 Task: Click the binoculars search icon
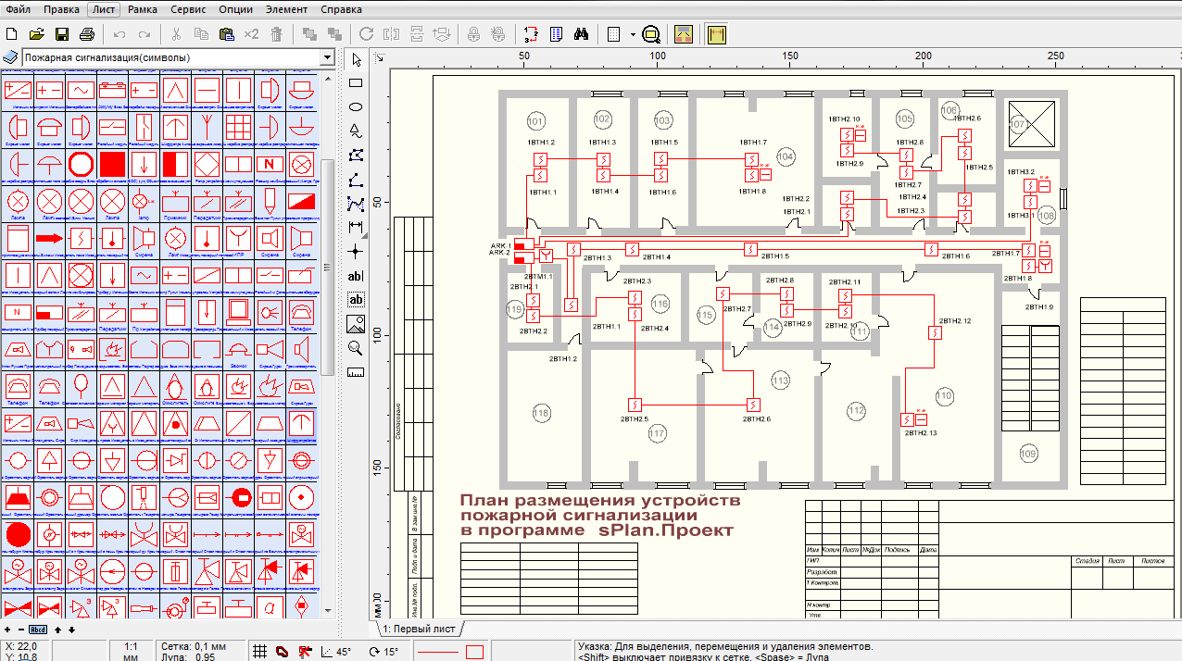pyautogui.click(x=582, y=34)
